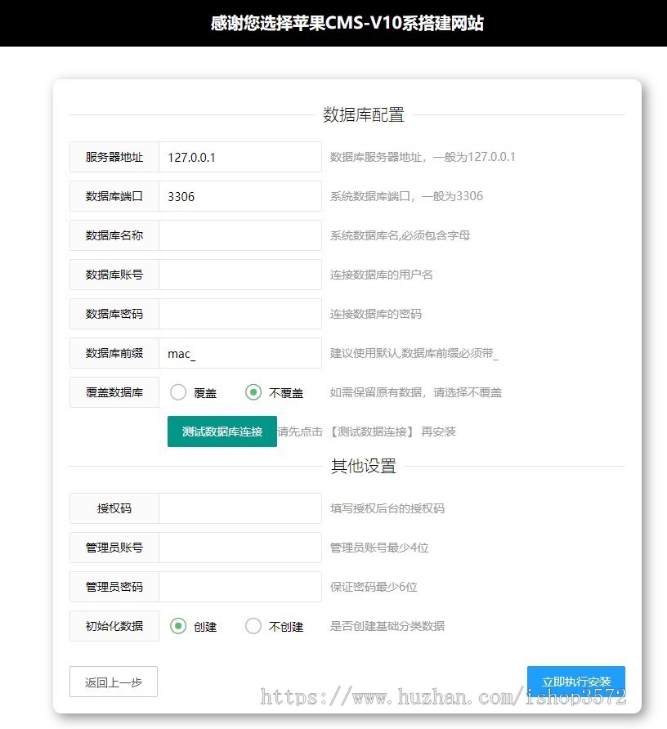
Task: Click the 数据库前缀 label
Action: coord(114,353)
